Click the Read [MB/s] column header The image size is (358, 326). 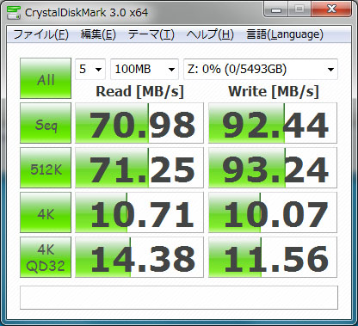139,92
